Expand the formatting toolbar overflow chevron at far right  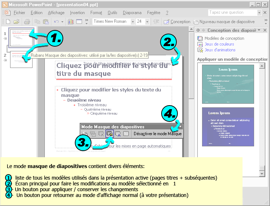266,22
